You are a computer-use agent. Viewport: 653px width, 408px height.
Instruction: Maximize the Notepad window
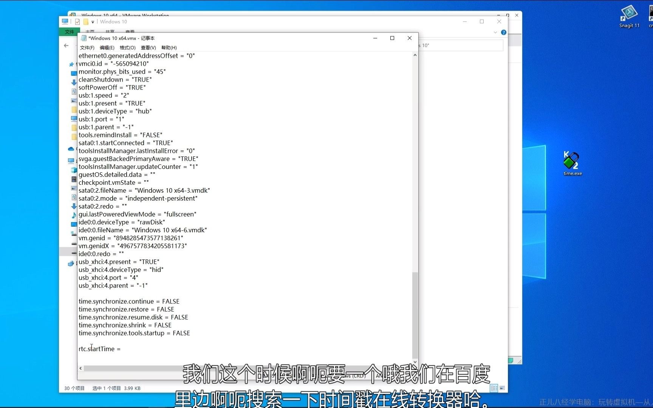392,38
